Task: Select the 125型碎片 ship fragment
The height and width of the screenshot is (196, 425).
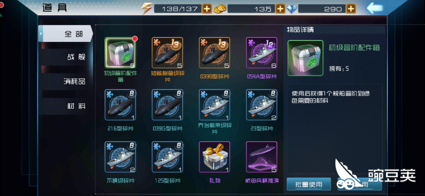Action: tap(168, 157)
